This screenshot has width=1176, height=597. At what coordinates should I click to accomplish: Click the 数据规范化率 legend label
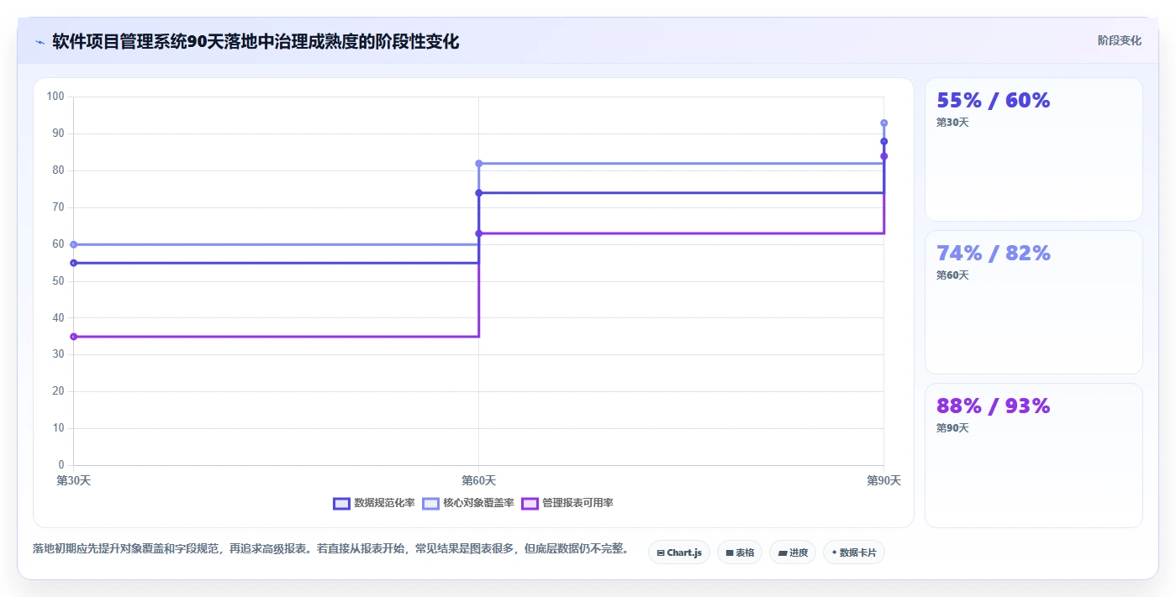(384, 504)
